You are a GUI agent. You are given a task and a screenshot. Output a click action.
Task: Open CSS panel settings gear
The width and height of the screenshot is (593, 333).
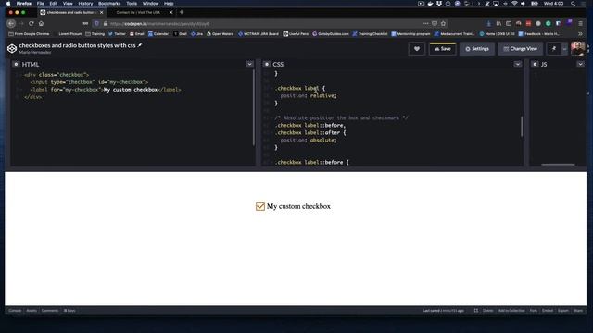(267, 64)
